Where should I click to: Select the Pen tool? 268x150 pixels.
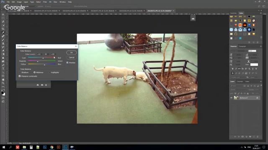(3, 65)
